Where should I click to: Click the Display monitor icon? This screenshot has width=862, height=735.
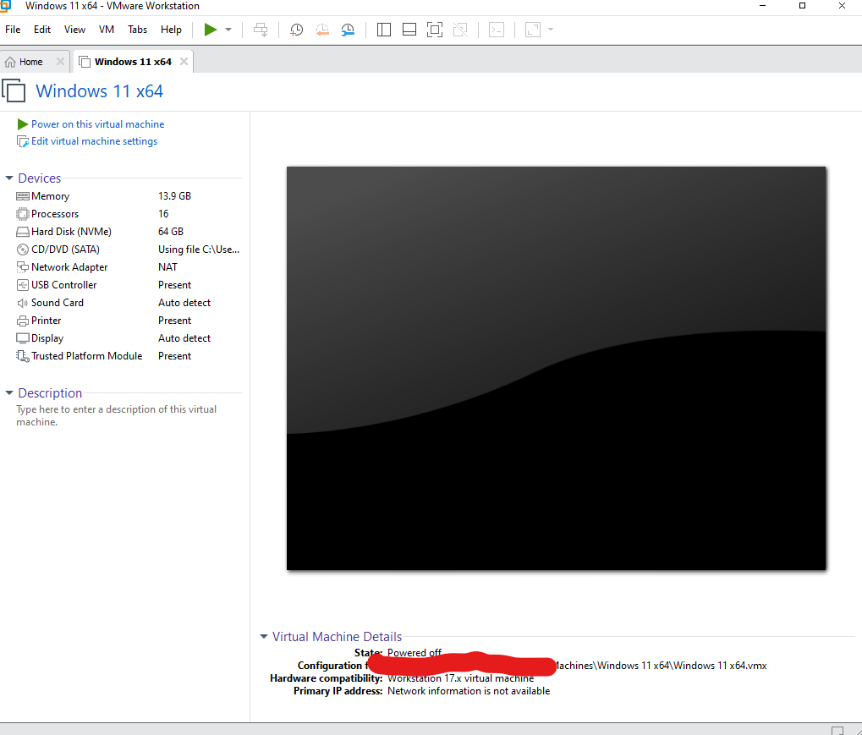point(23,338)
